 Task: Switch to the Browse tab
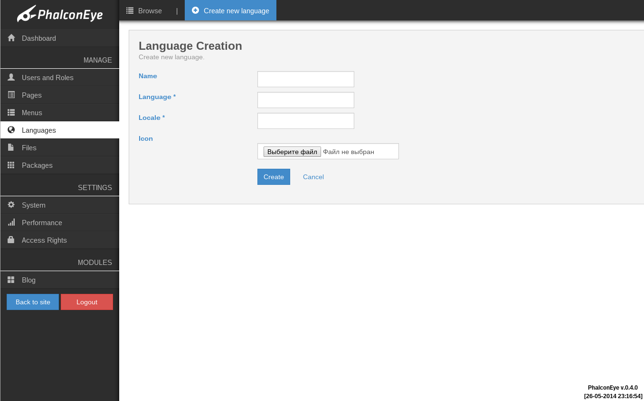(x=144, y=10)
